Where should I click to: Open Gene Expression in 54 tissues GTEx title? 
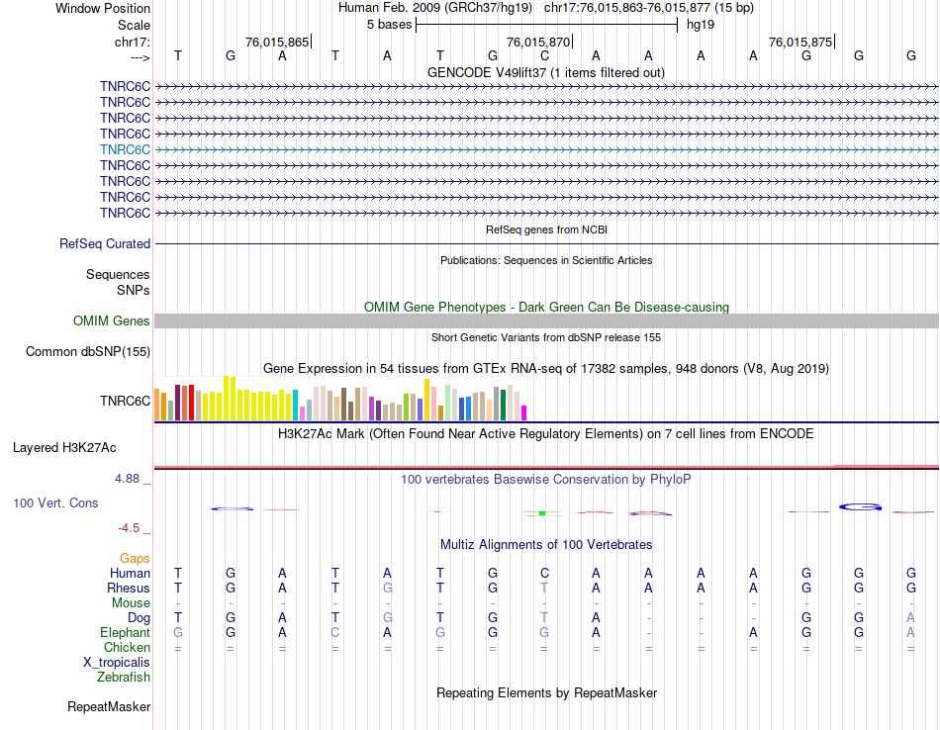(546, 369)
